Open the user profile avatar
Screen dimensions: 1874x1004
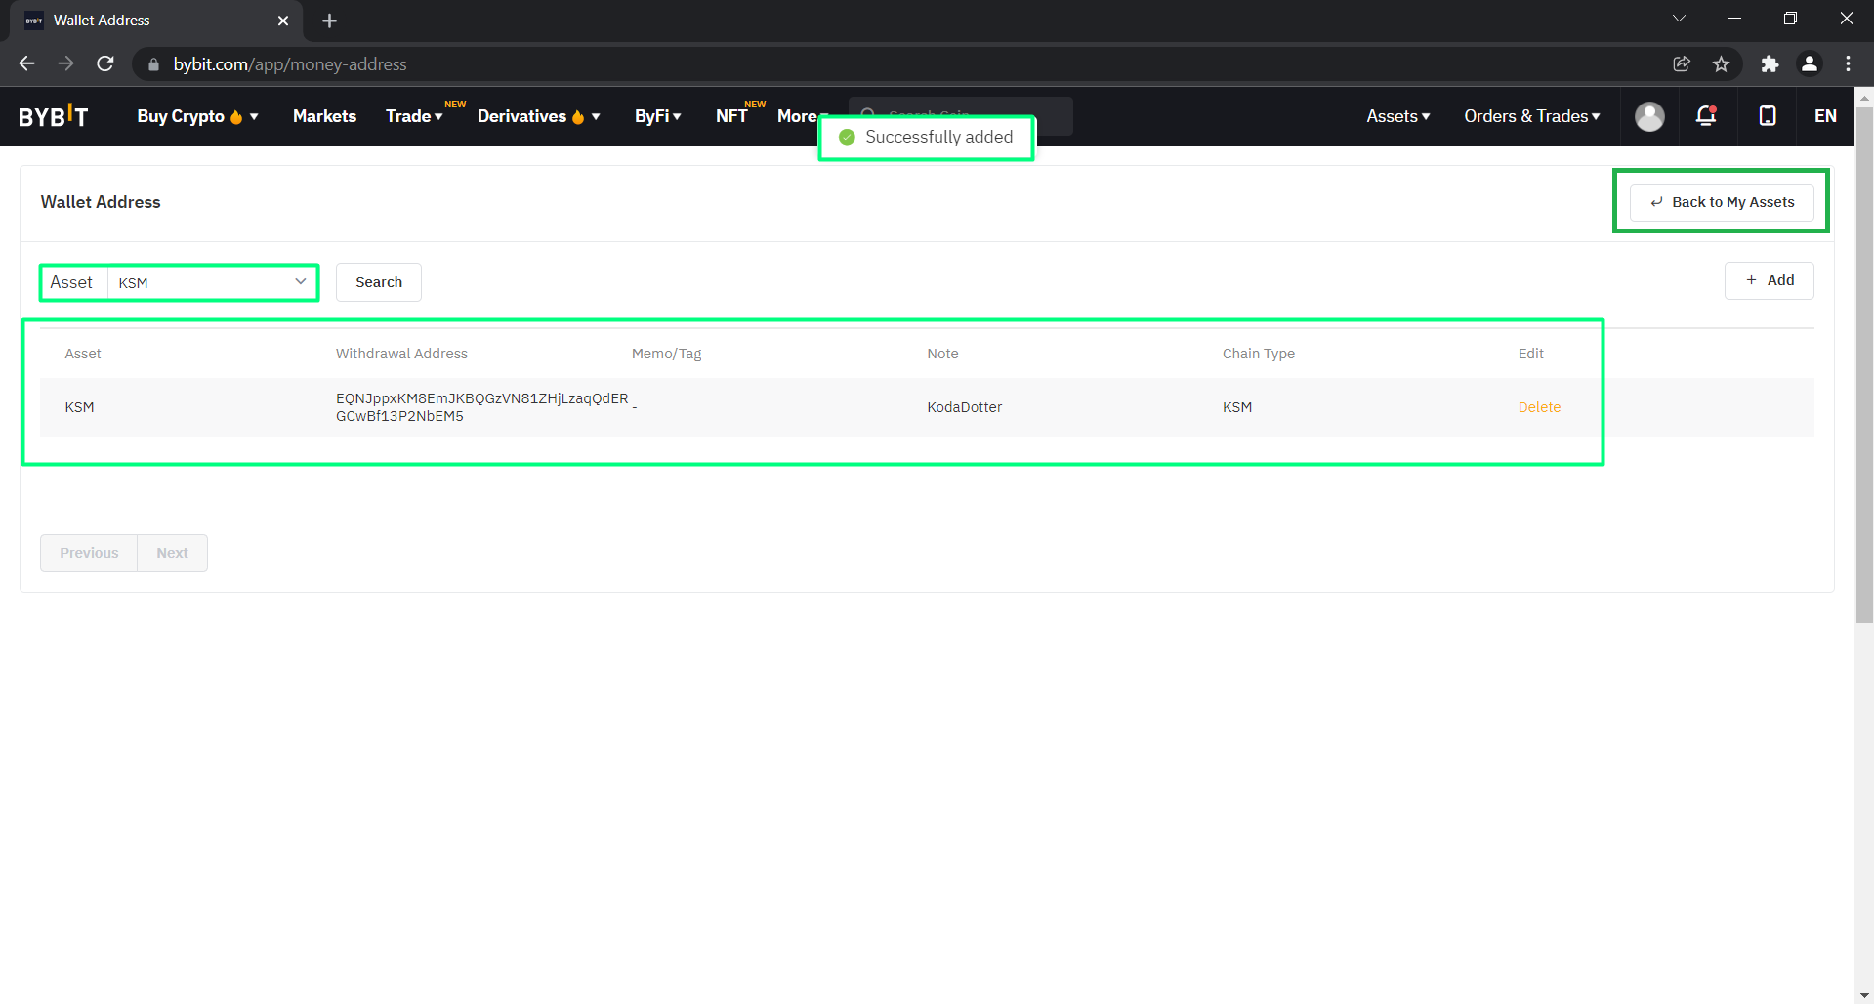(x=1649, y=116)
